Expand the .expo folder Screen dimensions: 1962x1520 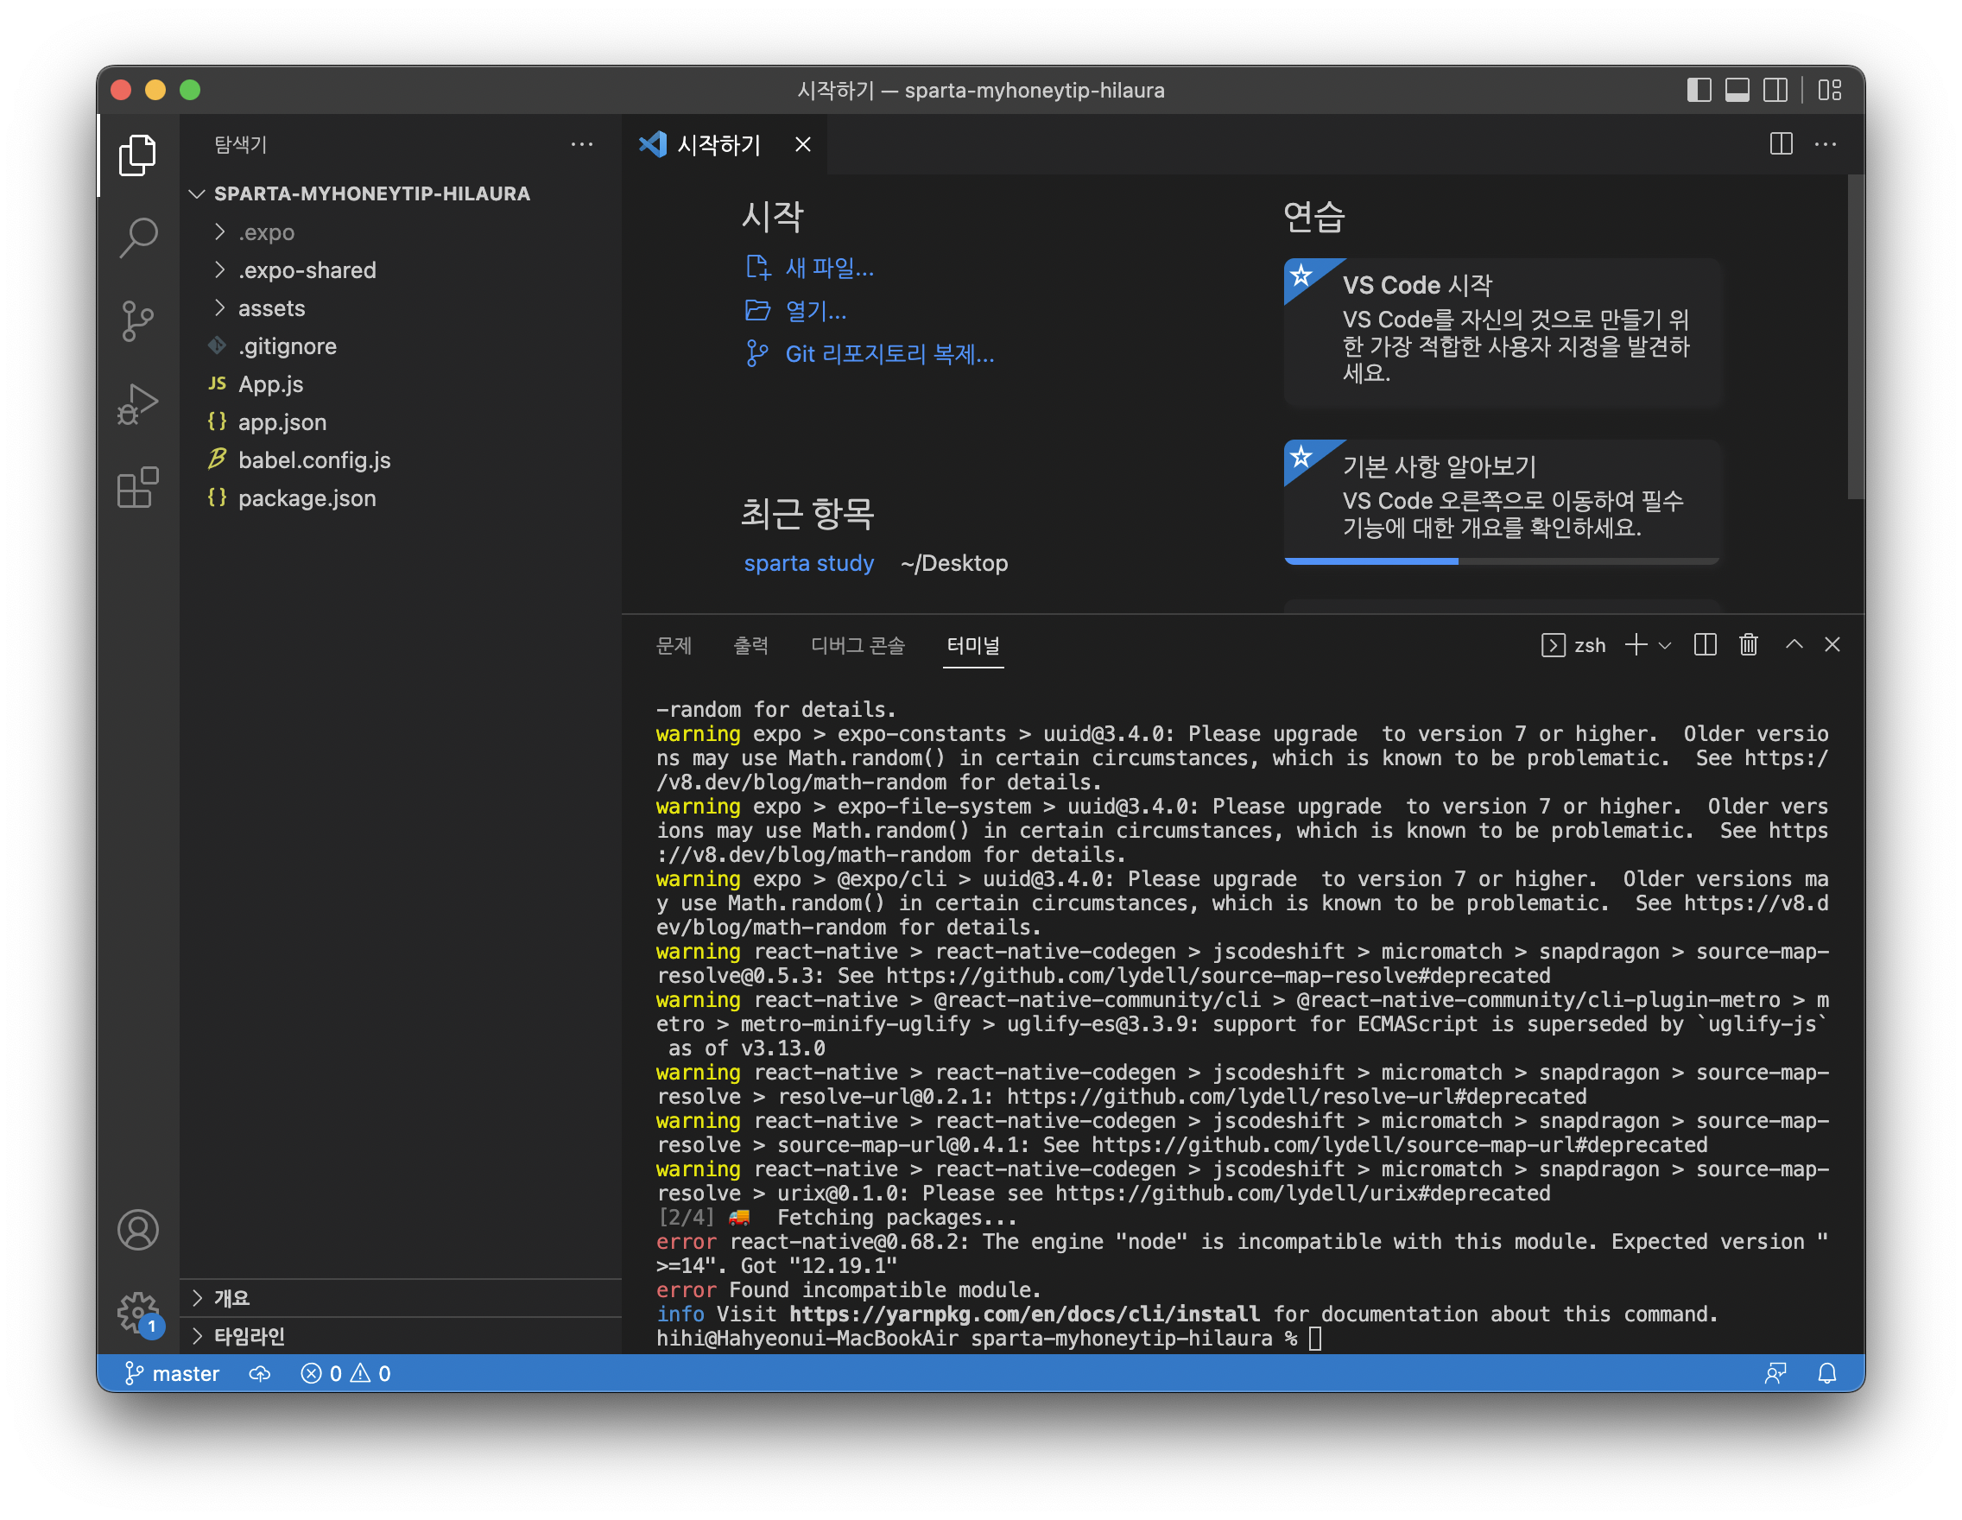401,232
